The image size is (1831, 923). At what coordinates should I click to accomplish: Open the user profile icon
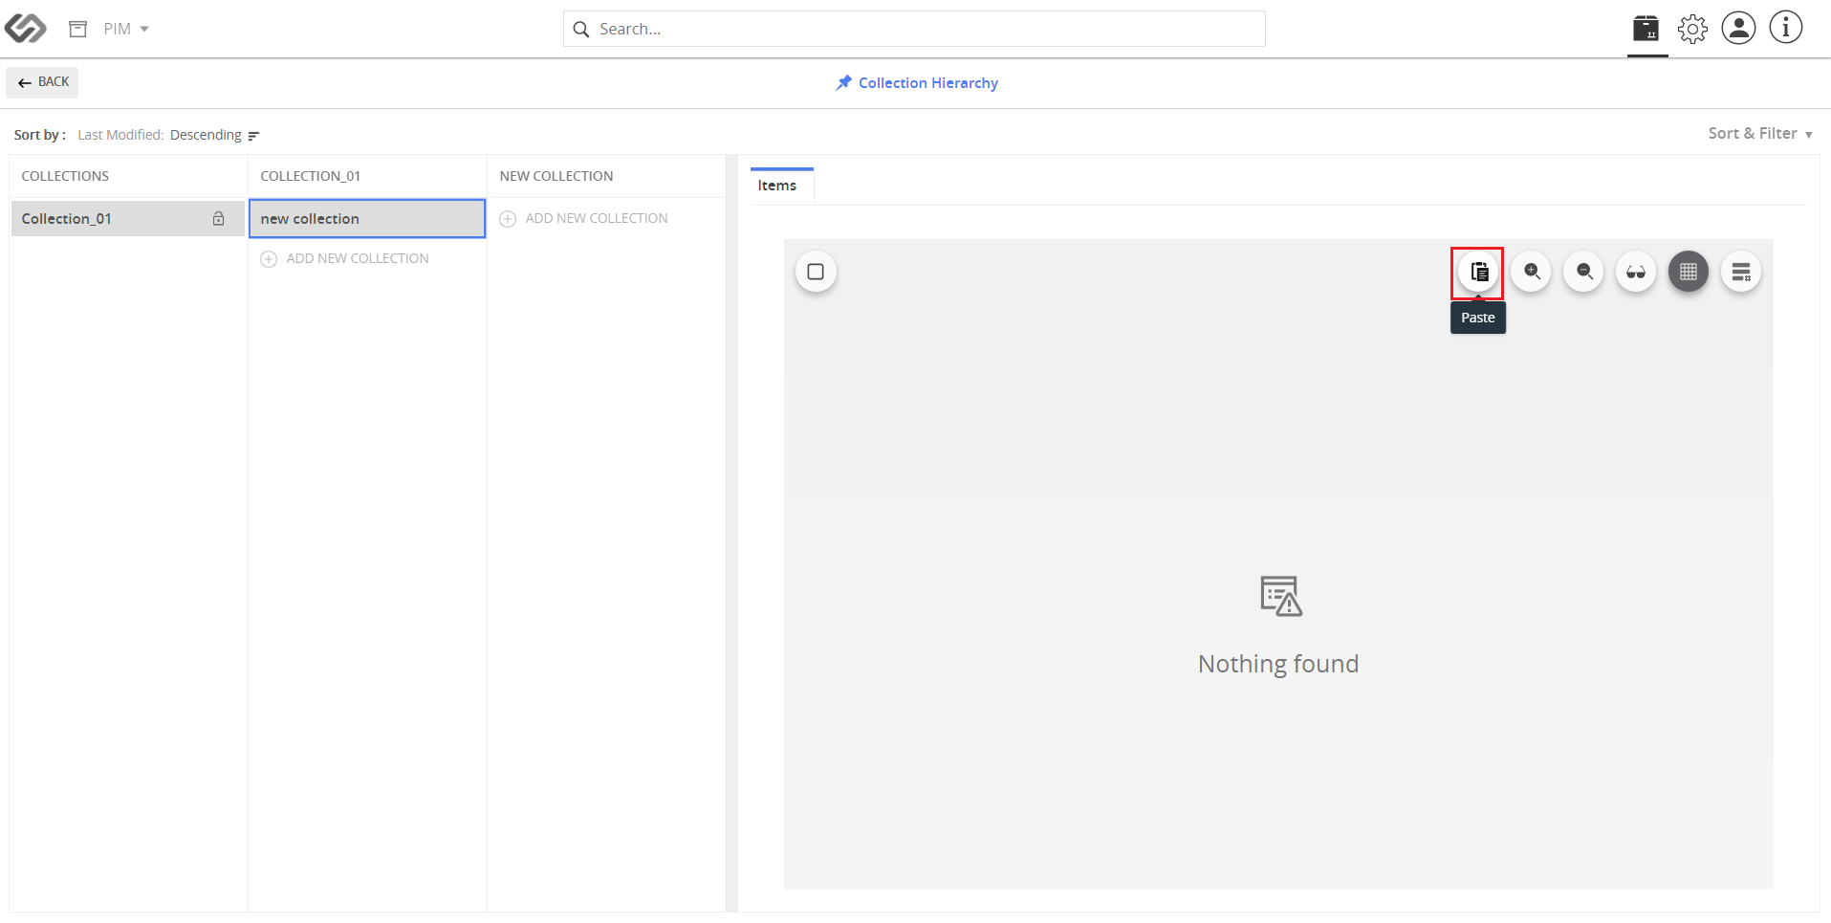point(1738,28)
